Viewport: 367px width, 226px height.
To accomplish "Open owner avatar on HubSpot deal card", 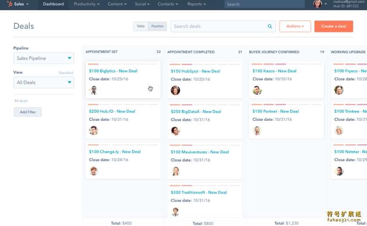I will point(175,90).
